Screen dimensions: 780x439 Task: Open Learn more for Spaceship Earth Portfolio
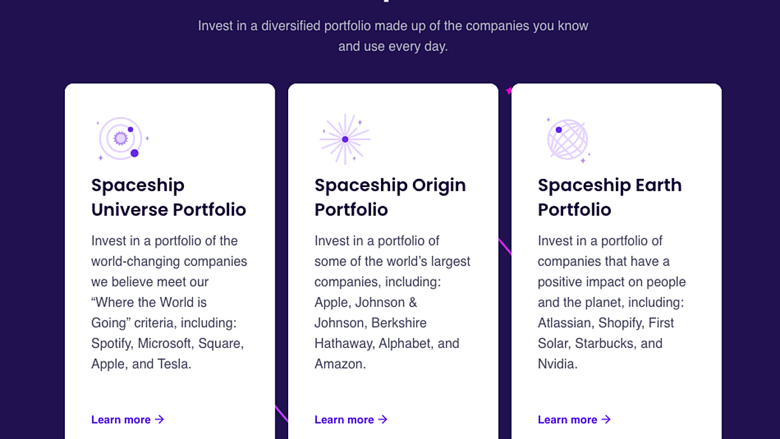click(575, 419)
